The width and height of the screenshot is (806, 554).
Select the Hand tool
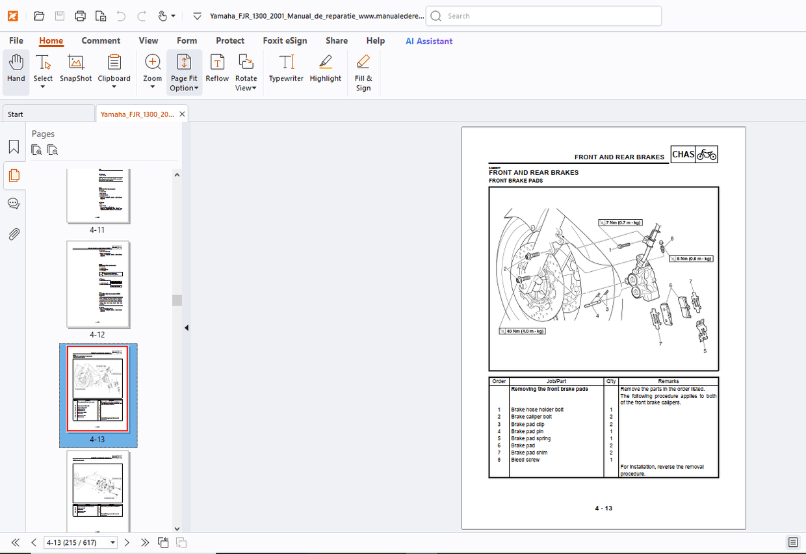[x=16, y=68]
